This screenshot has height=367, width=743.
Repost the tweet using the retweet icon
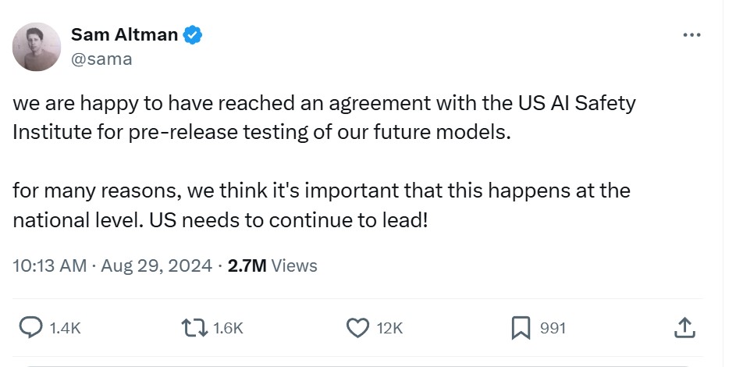(x=195, y=328)
